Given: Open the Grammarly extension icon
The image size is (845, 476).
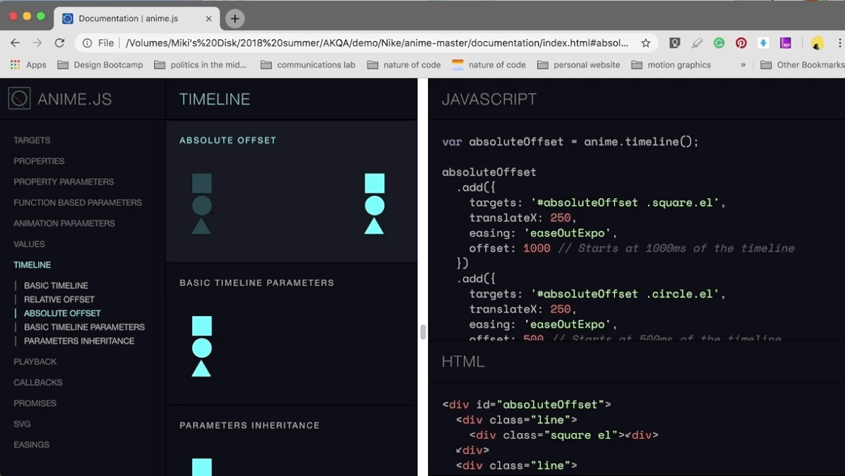Looking at the screenshot, I should tap(719, 43).
